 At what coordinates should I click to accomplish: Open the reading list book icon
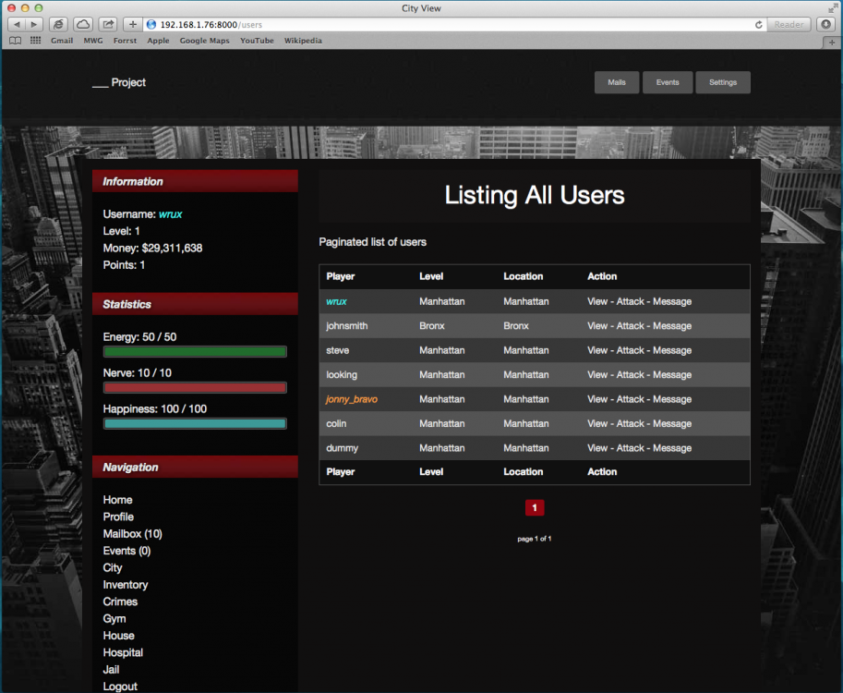coord(16,41)
